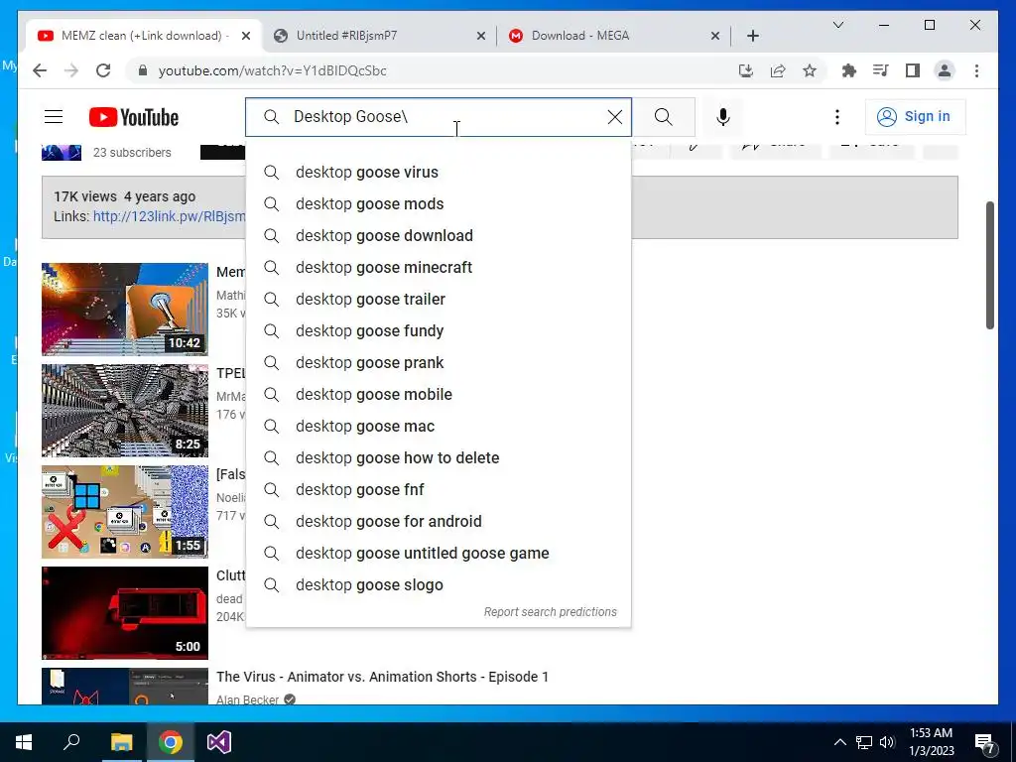Close the Untitled #RlBjsmP7 tab
This screenshot has width=1016, height=762.
coord(481,36)
